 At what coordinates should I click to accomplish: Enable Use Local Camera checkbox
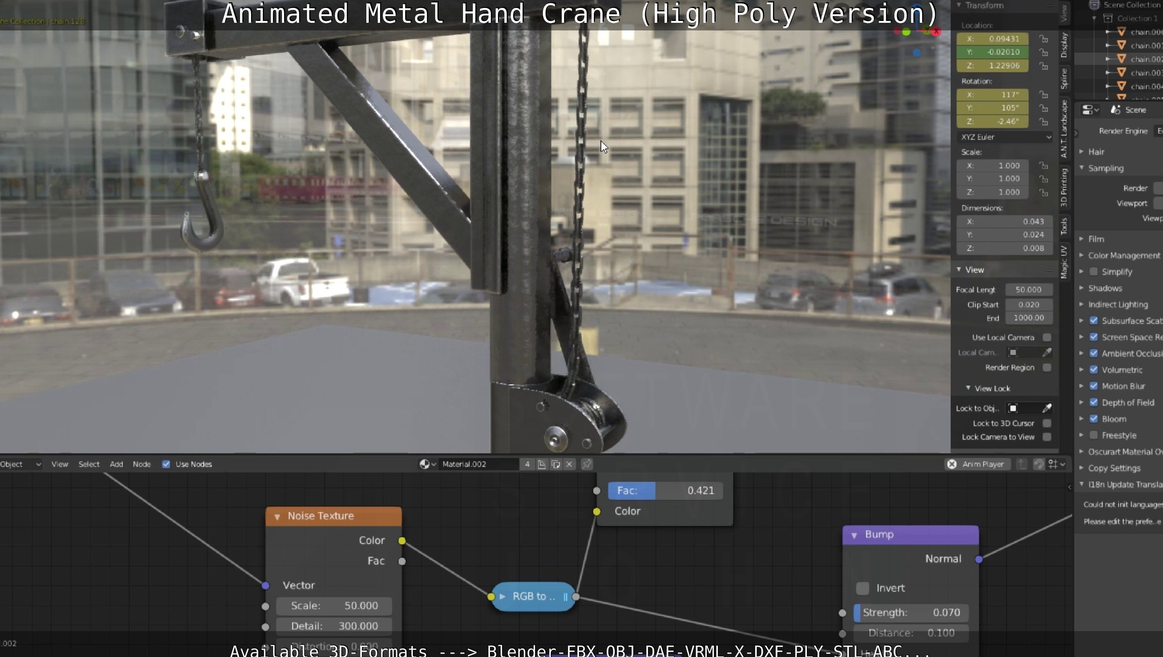tap(1047, 338)
